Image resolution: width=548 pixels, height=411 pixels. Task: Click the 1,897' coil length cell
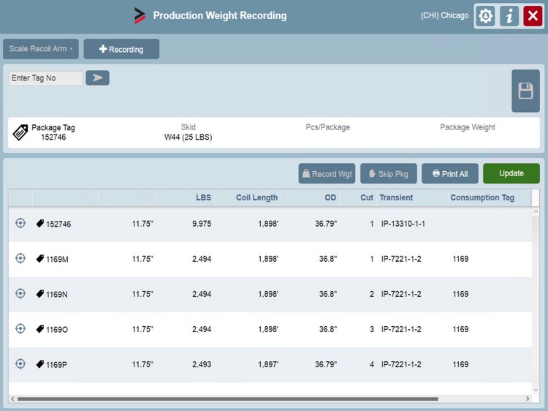(268, 364)
